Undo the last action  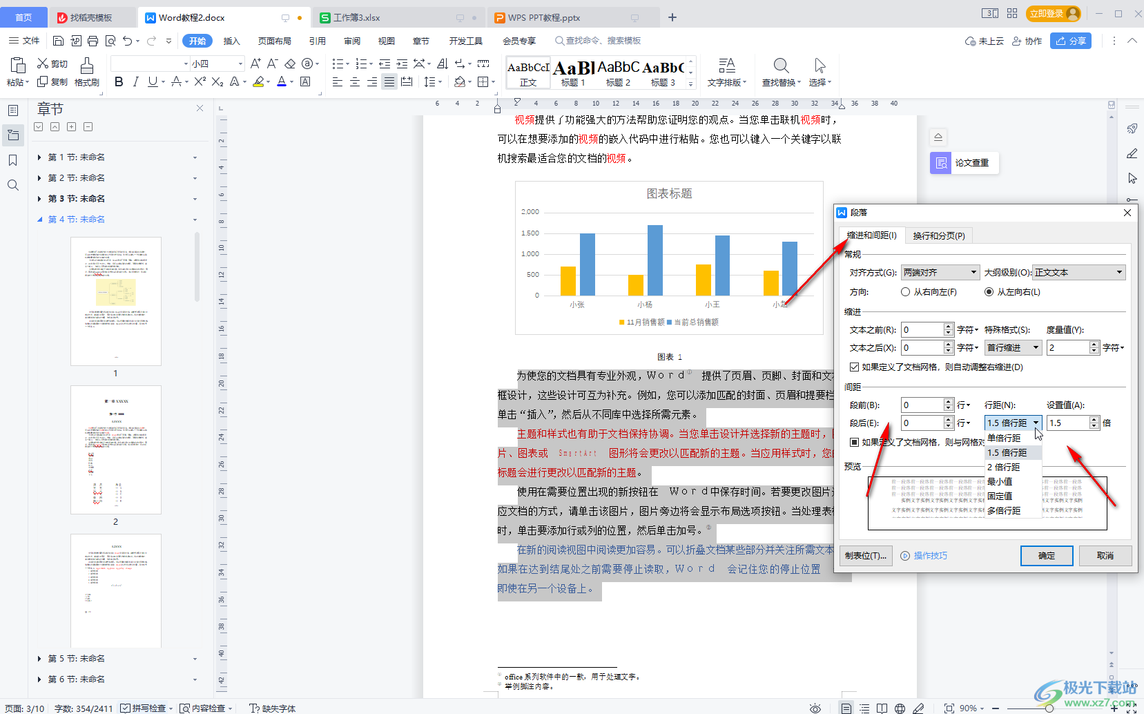point(127,41)
